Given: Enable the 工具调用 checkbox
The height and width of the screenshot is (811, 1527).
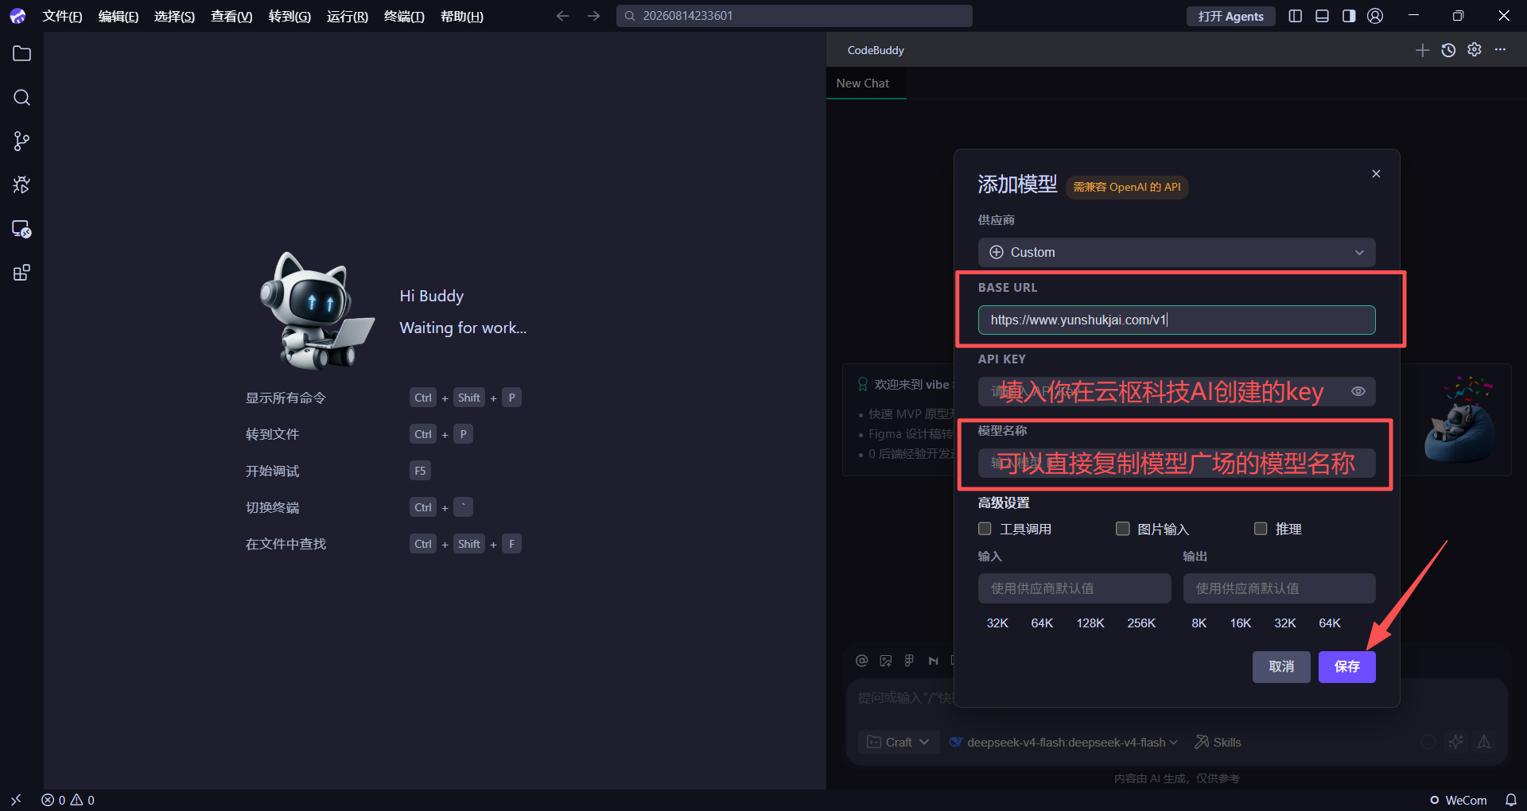Looking at the screenshot, I should point(985,529).
